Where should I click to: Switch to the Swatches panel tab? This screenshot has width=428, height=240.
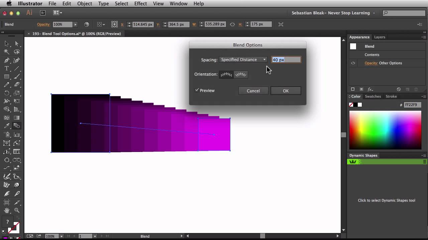[373, 96]
